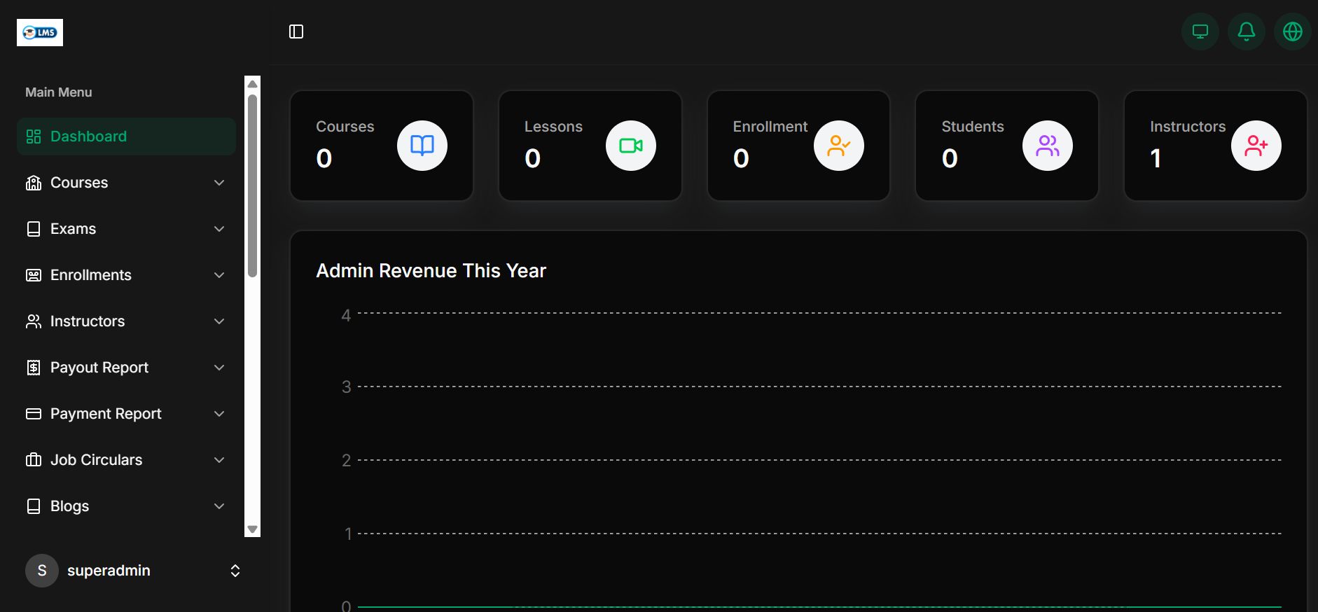Click the Payment Report card icon

tap(34, 414)
